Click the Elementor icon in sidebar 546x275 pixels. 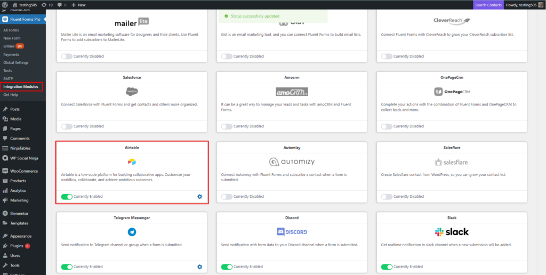pyautogui.click(x=5, y=213)
